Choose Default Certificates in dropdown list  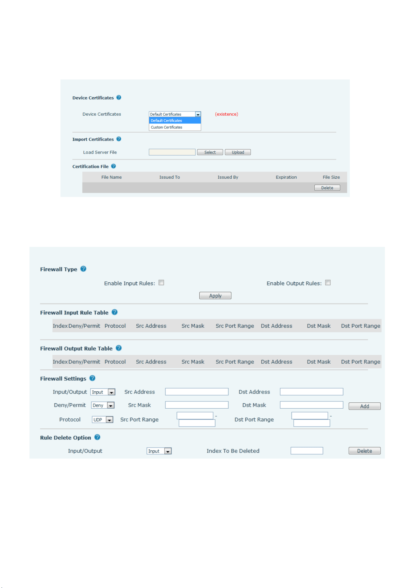click(175, 121)
